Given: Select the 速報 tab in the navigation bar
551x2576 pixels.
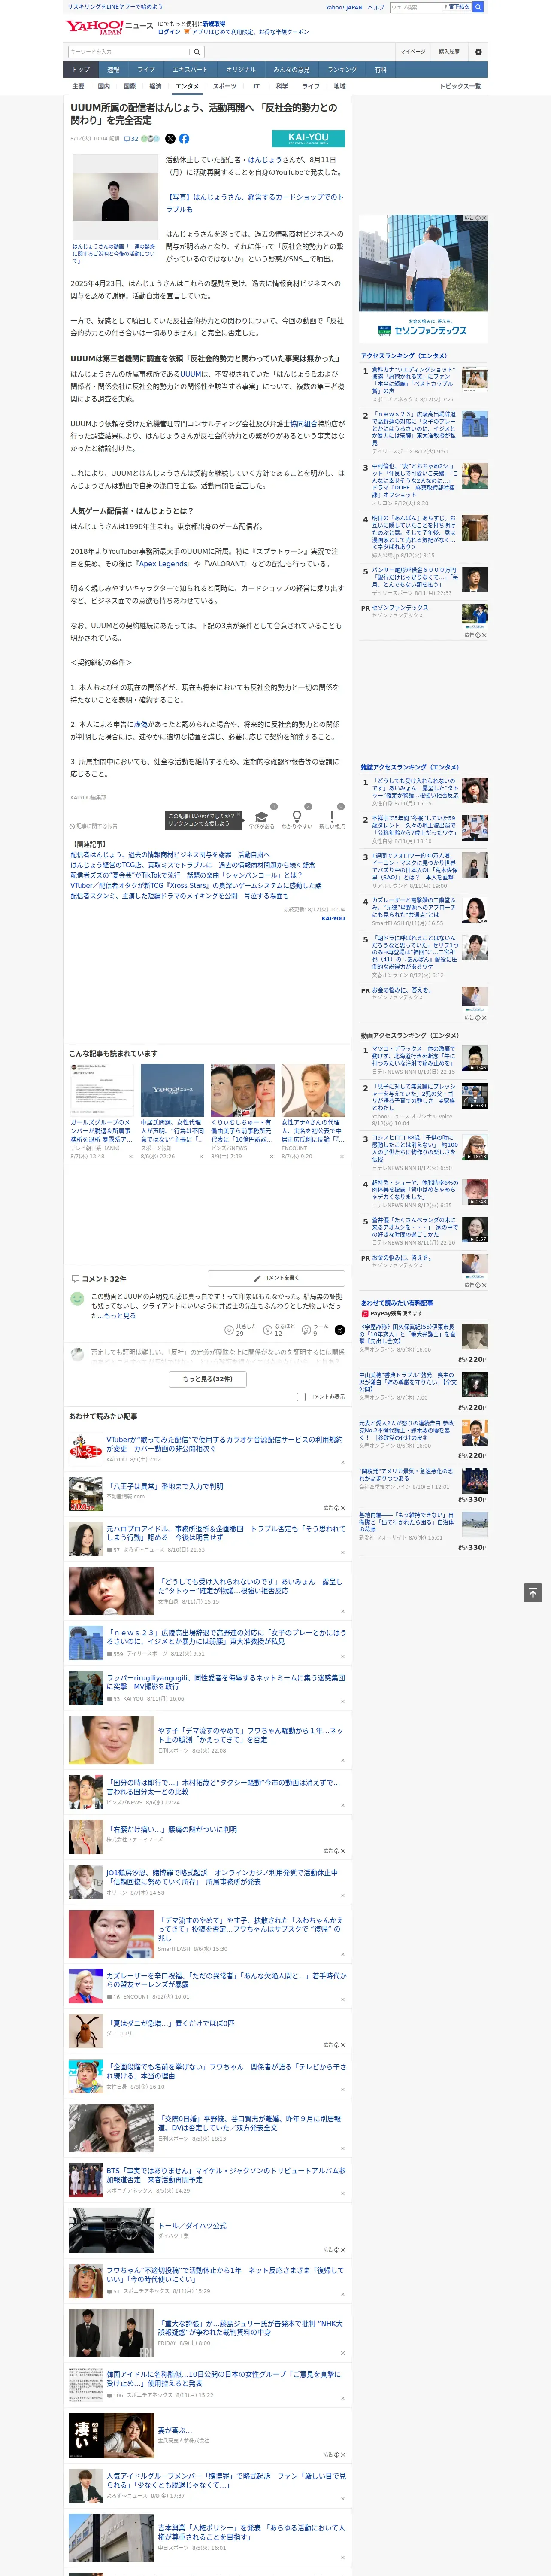Looking at the screenshot, I should [x=113, y=70].
